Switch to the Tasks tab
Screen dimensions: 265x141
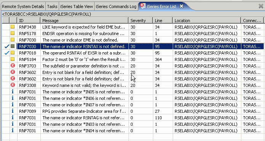coord(52,6)
